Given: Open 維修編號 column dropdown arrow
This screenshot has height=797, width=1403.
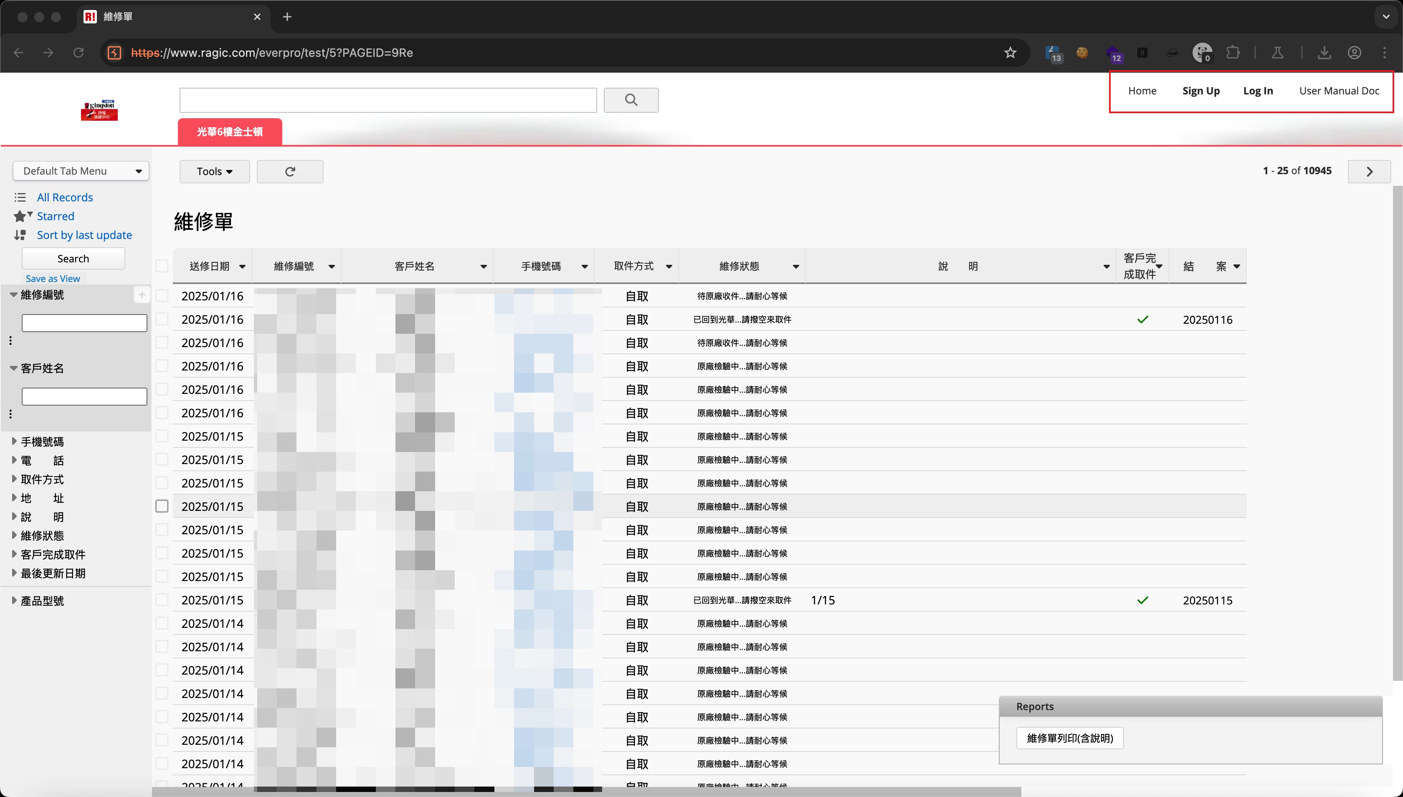Looking at the screenshot, I should tap(332, 267).
